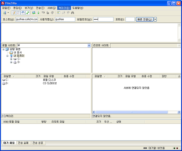Open the 보기(V) menu
The image size is (182, 151).
(x=29, y=8)
